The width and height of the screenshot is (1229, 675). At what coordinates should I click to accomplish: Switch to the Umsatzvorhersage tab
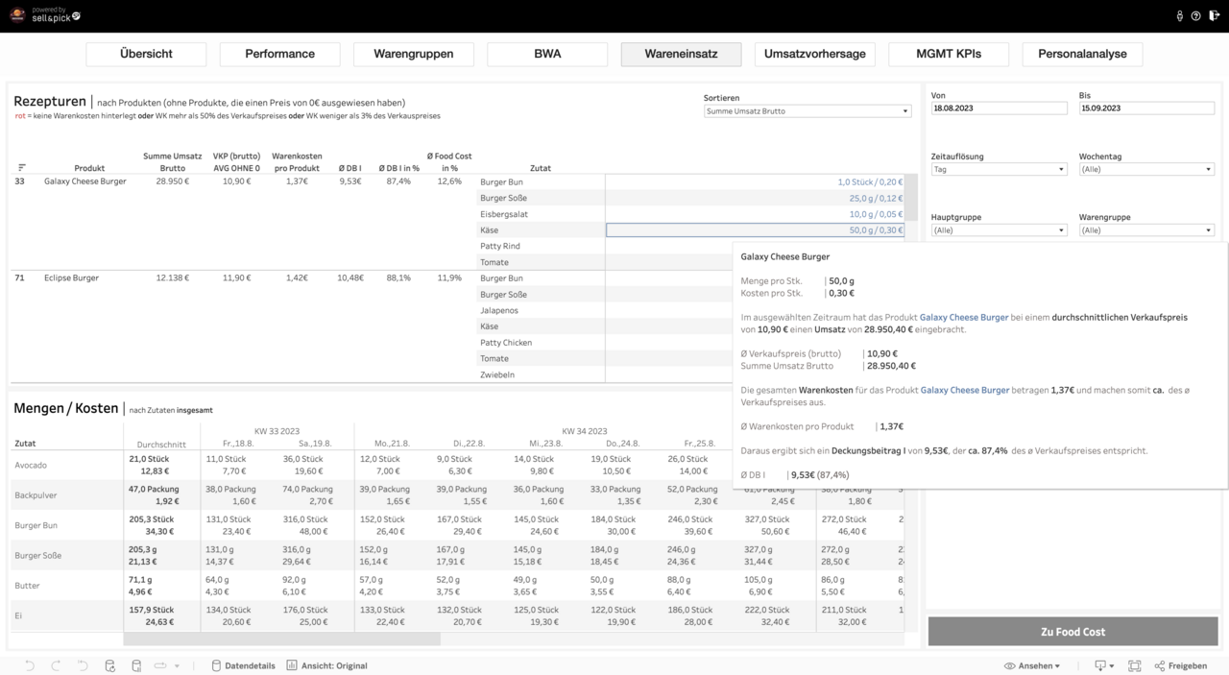pyautogui.click(x=814, y=54)
